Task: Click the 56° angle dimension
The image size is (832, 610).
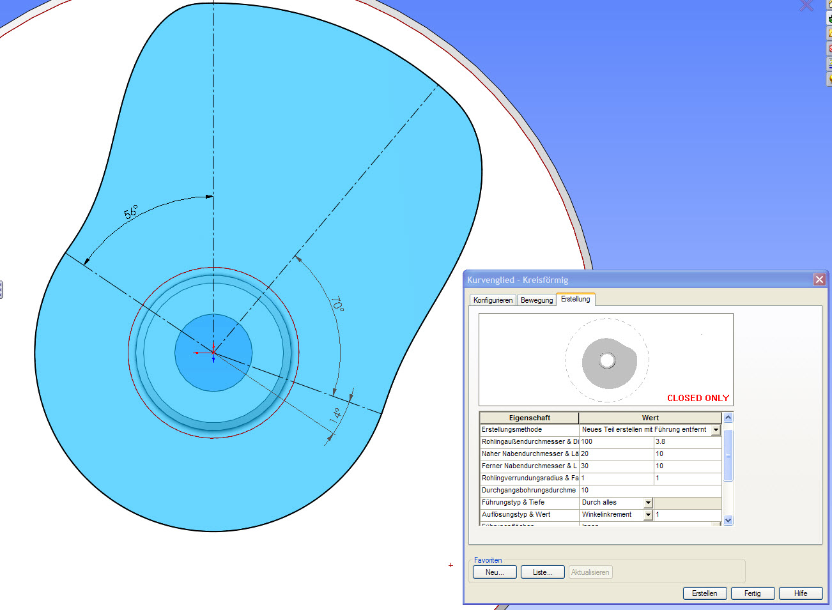Action: [x=131, y=212]
